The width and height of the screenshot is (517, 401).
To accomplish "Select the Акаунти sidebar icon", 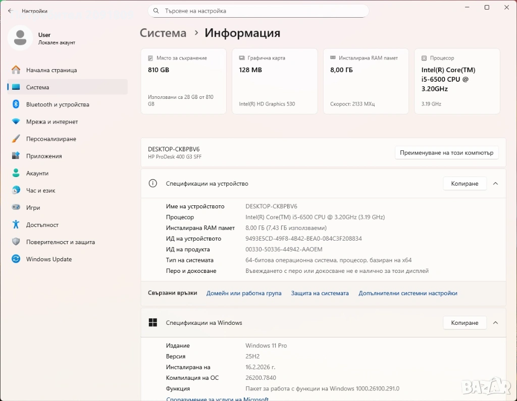I will tap(16, 173).
